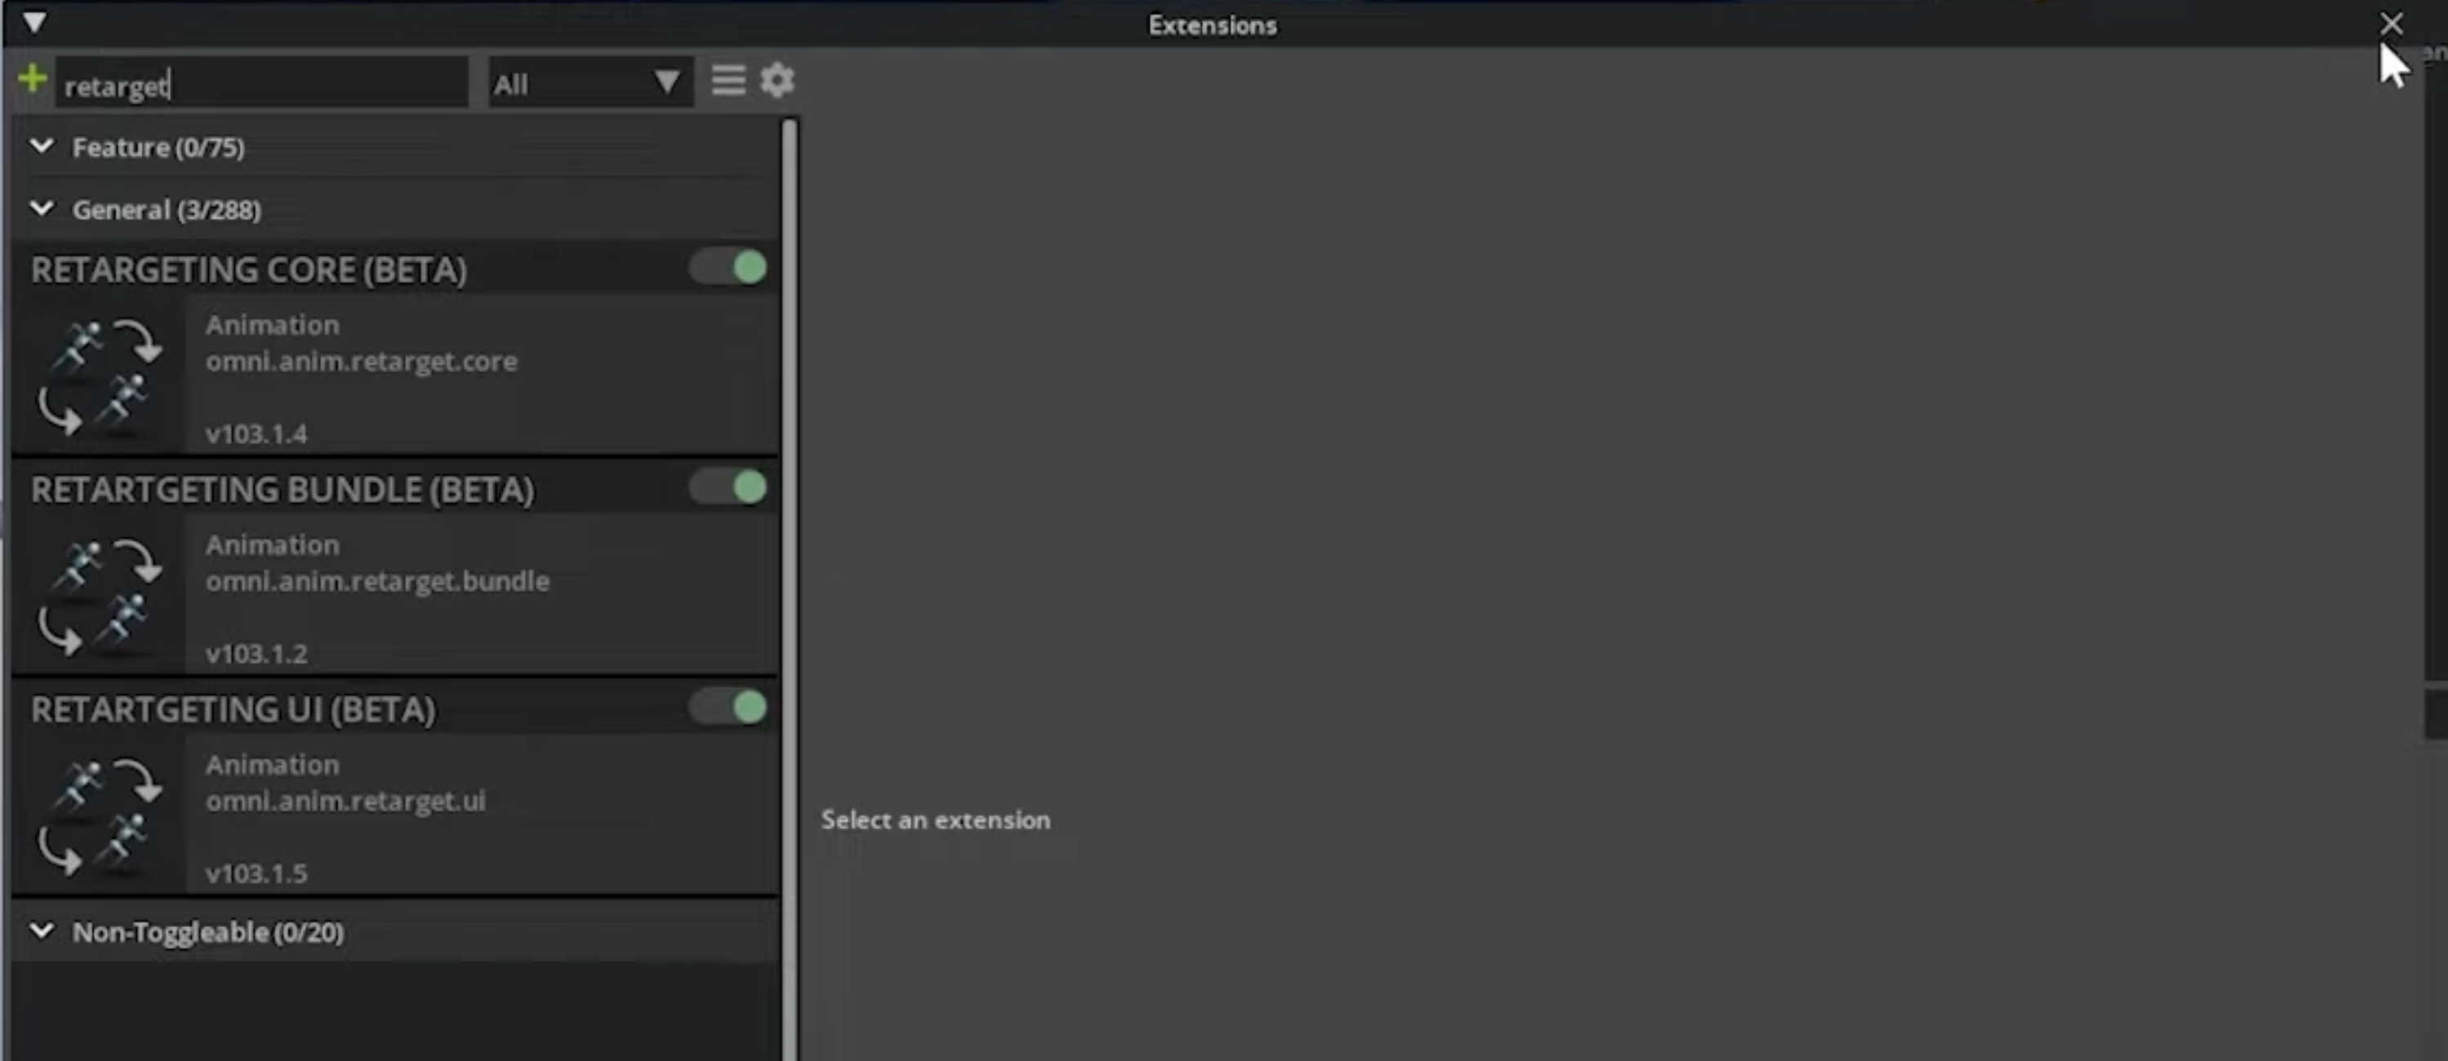Screen dimensions: 2448x1061
Task: Turn off the Retargeting UI toggle
Action: point(729,708)
